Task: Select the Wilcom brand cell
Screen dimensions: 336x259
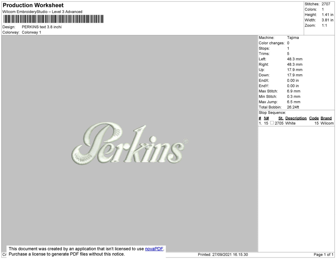Action: 327,123
